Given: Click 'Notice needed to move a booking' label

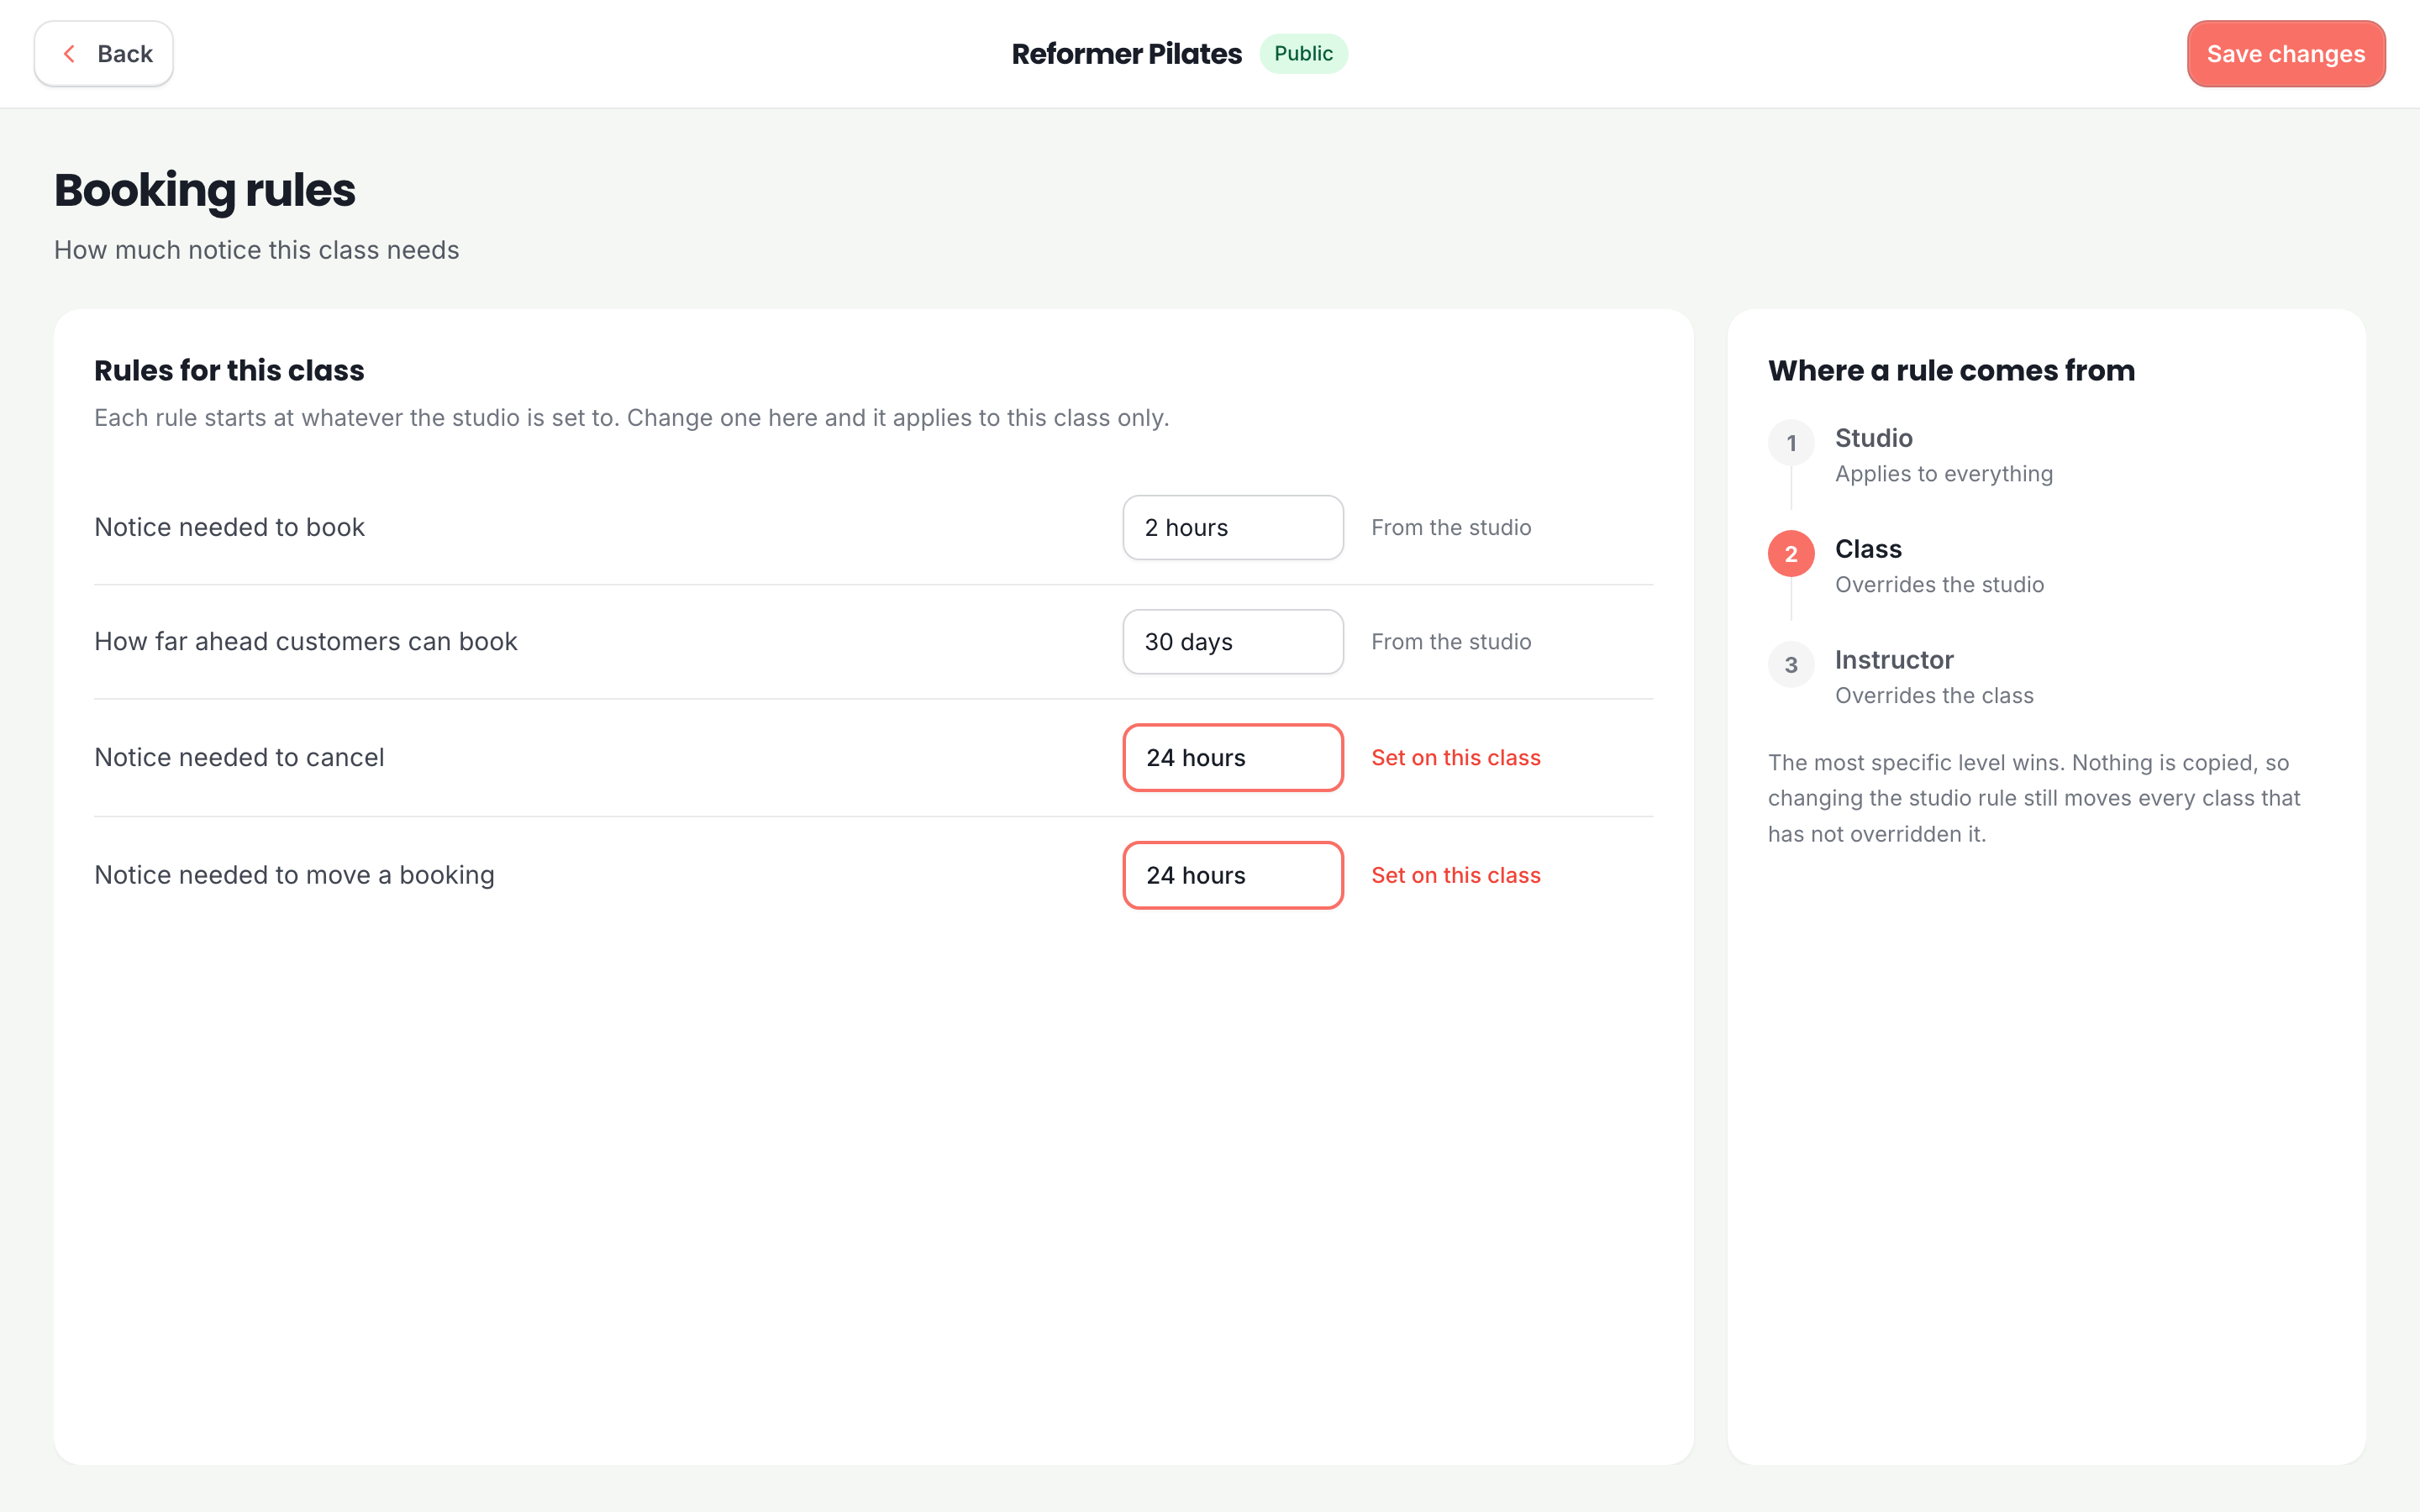Looking at the screenshot, I should (294, 875).
